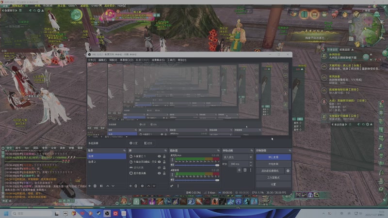The height and width of the screenshot is (218, 388).
Task: Remove transition using trash icon in transitions panel
Action: pos(245,170)
